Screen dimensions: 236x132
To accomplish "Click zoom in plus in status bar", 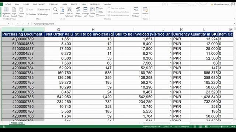I will coord(228,127).
